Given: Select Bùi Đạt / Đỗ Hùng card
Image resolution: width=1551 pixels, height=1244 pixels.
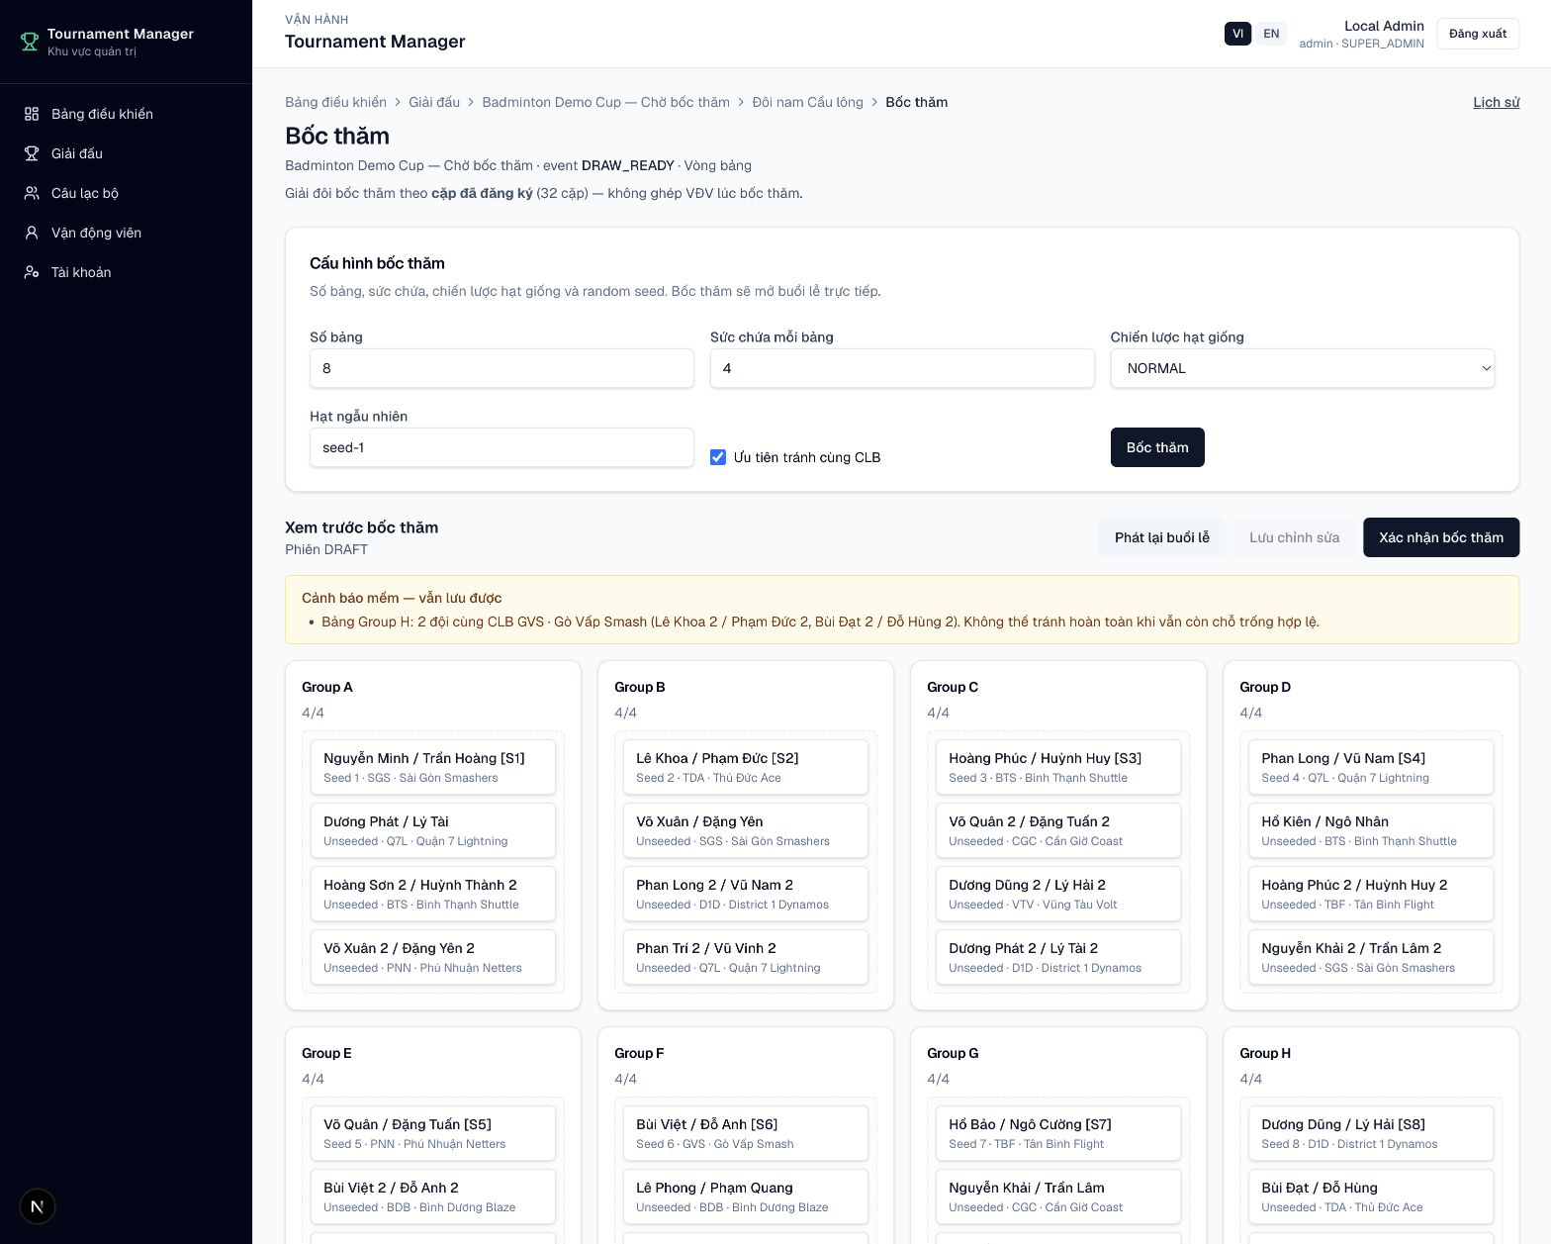Looking at the screenshot, I should click(1371, 1196).
